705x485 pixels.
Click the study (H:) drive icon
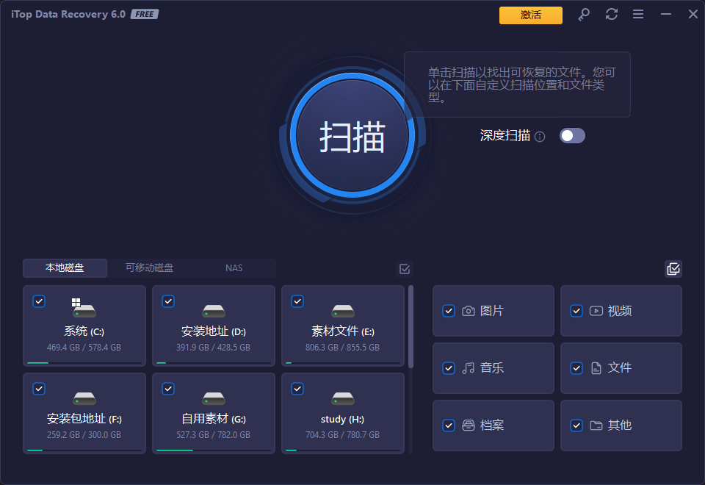point(342,398)
